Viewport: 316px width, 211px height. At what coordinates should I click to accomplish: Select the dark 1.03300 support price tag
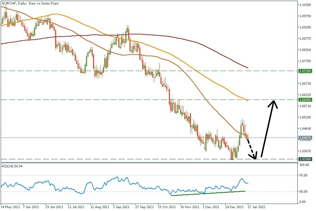305,159
